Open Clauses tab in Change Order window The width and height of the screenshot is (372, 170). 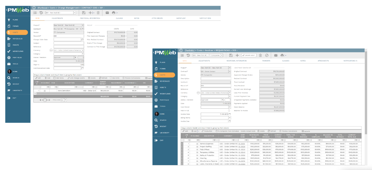click(119, 18)
